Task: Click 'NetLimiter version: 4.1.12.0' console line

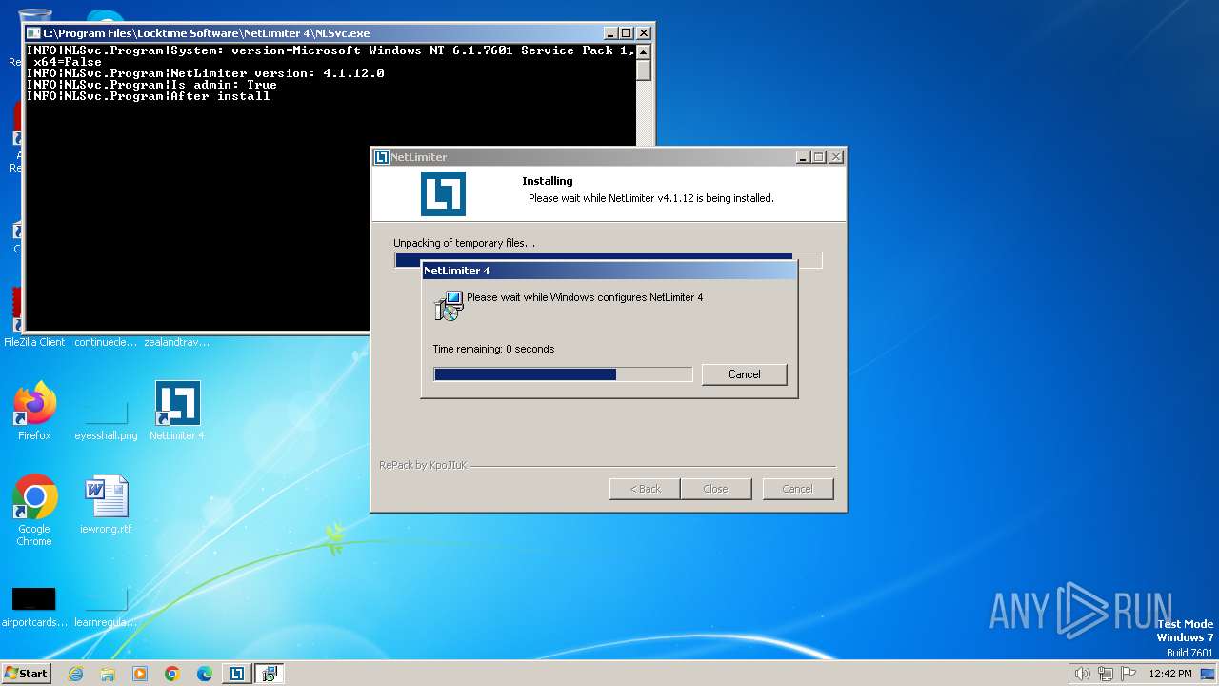Action: 206,73
